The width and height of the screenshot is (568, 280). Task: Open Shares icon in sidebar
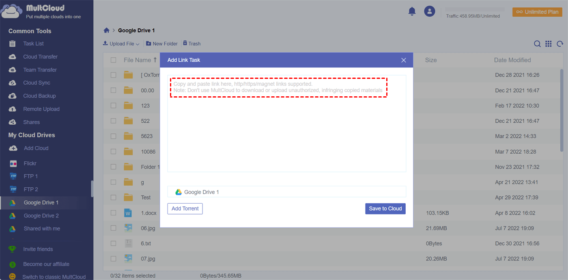[x=13, y=122]
